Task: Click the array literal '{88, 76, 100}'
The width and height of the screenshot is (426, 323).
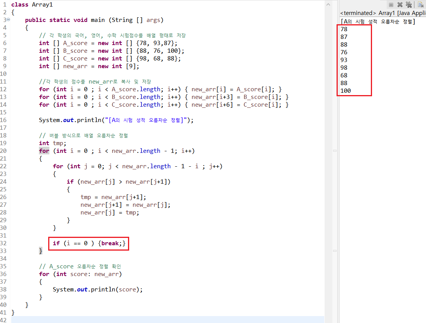Action: [x=159, y=51]
